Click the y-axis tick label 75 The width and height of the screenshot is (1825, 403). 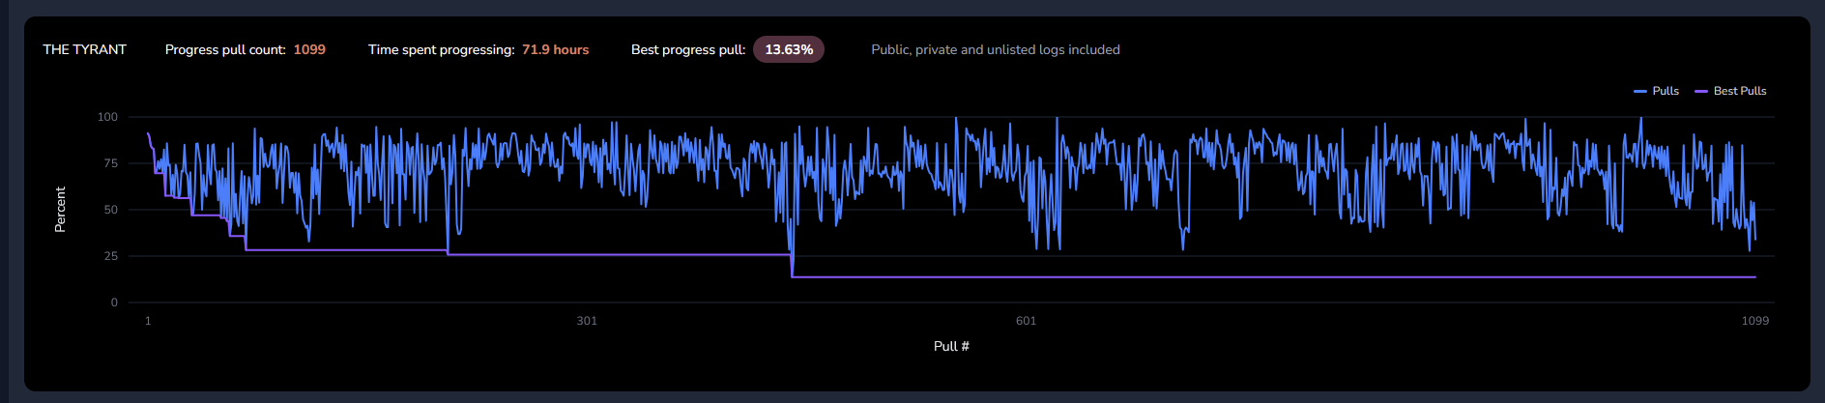pos(110,163)
